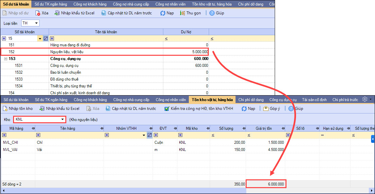Screen dimensions: 375x194
Task: Switch to Công nợ khách hàng tab at top
Action: (x=90, y=4)
